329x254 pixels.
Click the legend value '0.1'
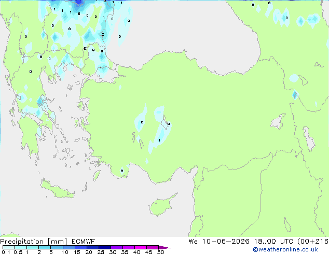(x=6, y=252)
